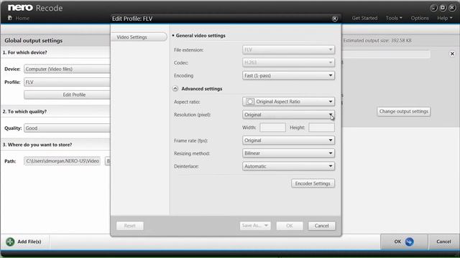
Task: Open the File extension dropdown
Action: (288, 49)
